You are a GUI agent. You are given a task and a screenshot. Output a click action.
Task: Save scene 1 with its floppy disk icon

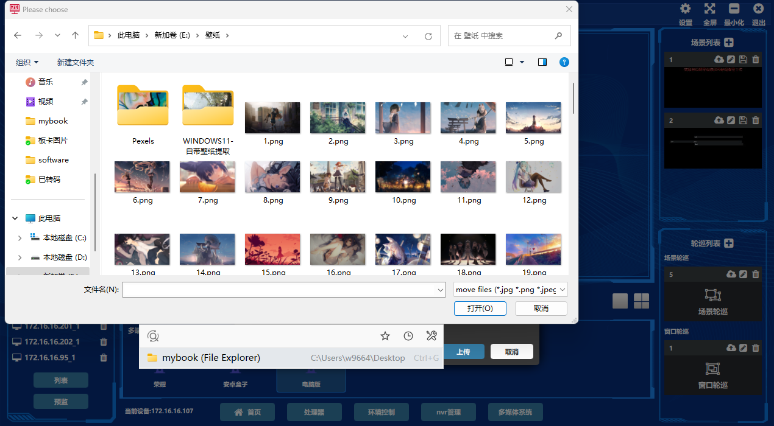click(x=743, y=60)
